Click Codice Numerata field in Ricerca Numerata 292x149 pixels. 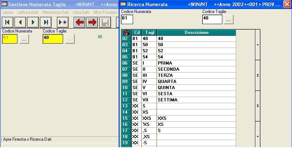point(127,19)
